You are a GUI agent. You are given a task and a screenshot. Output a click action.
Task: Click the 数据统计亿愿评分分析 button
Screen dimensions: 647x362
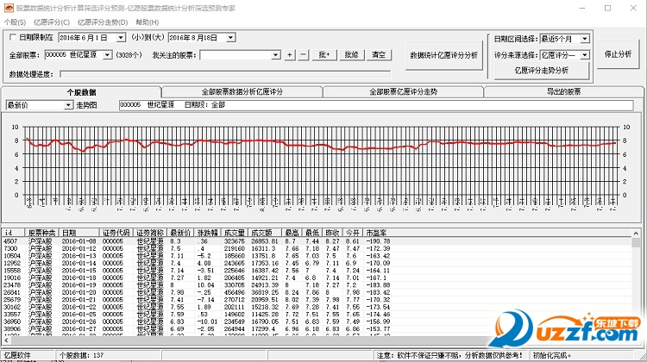click(x=443, y=55)
